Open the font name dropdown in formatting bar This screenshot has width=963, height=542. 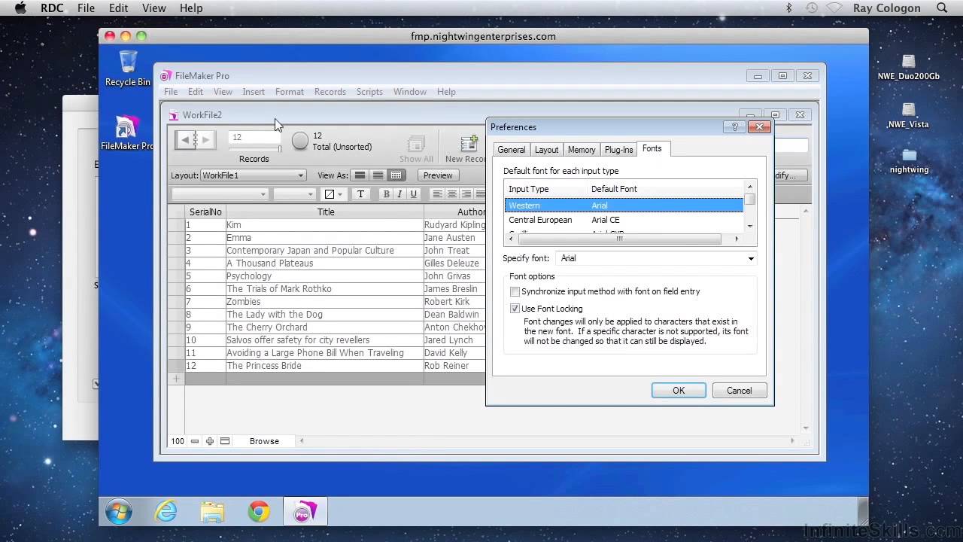click(x=220, y=194)
